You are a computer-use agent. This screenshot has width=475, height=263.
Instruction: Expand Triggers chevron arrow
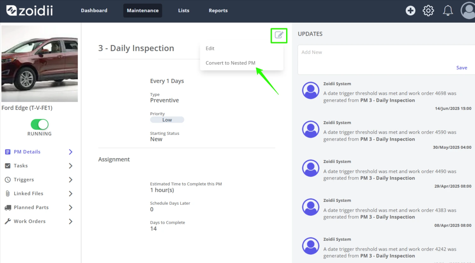[x=71, y=180]
